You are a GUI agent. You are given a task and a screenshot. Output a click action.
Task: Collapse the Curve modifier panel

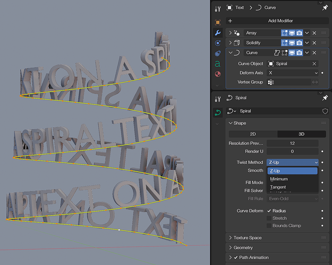pos(231,53)
